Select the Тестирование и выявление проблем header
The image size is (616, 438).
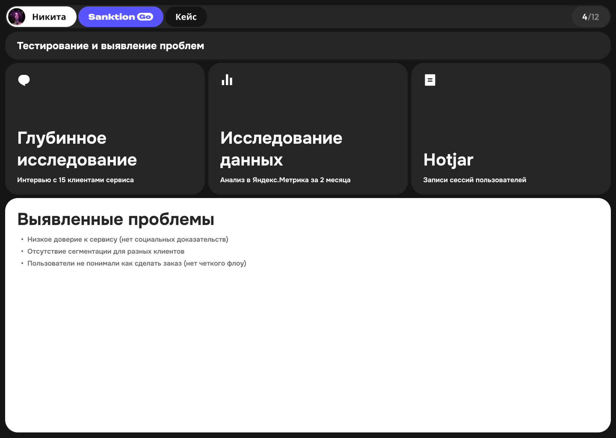[110, 45]
